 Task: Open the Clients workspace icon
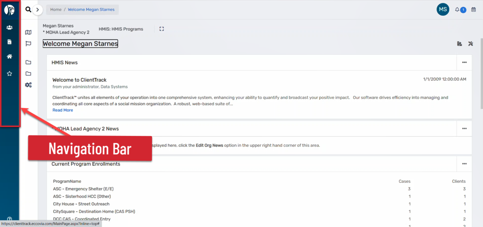coord(9,27)
